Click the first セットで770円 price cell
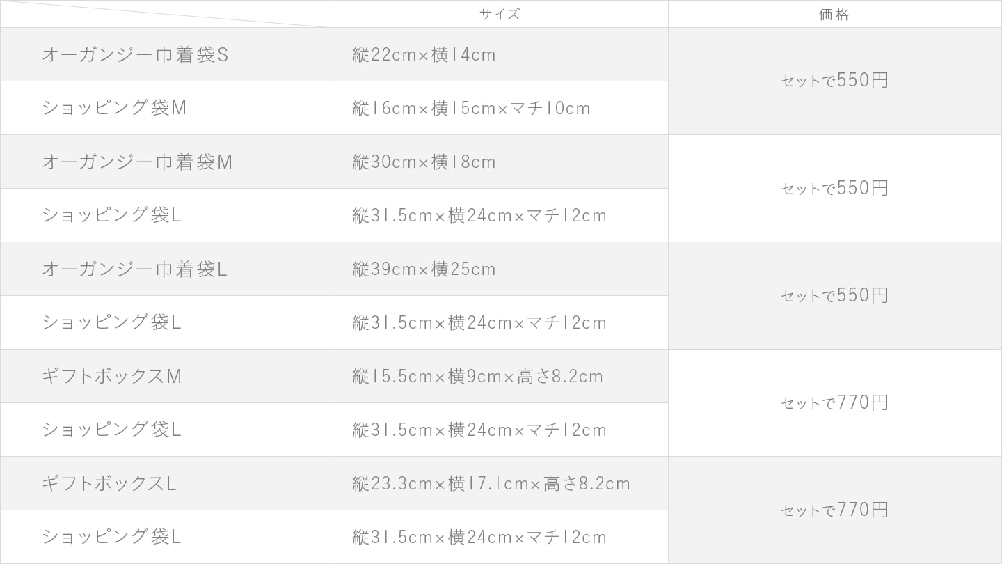The height and width of the screenshot is (564, 1002). tap(834, 403)
